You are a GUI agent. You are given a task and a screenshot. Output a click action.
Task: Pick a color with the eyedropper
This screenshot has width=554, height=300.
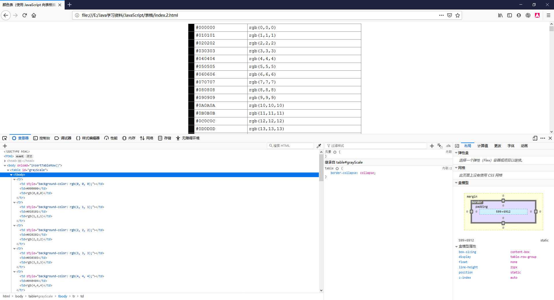(x=319, y=146)
